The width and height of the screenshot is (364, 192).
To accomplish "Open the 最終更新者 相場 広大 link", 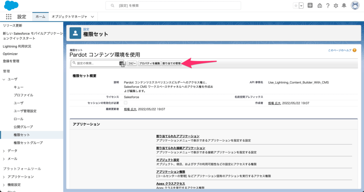I will pos(130,109).
